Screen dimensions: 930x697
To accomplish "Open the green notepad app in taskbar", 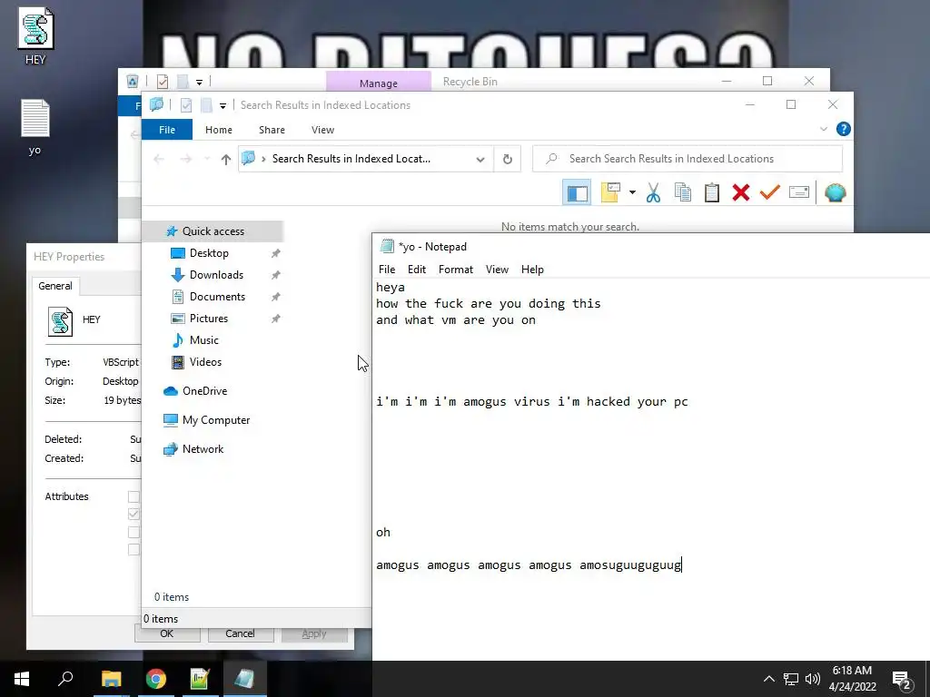I will (200, 679).
